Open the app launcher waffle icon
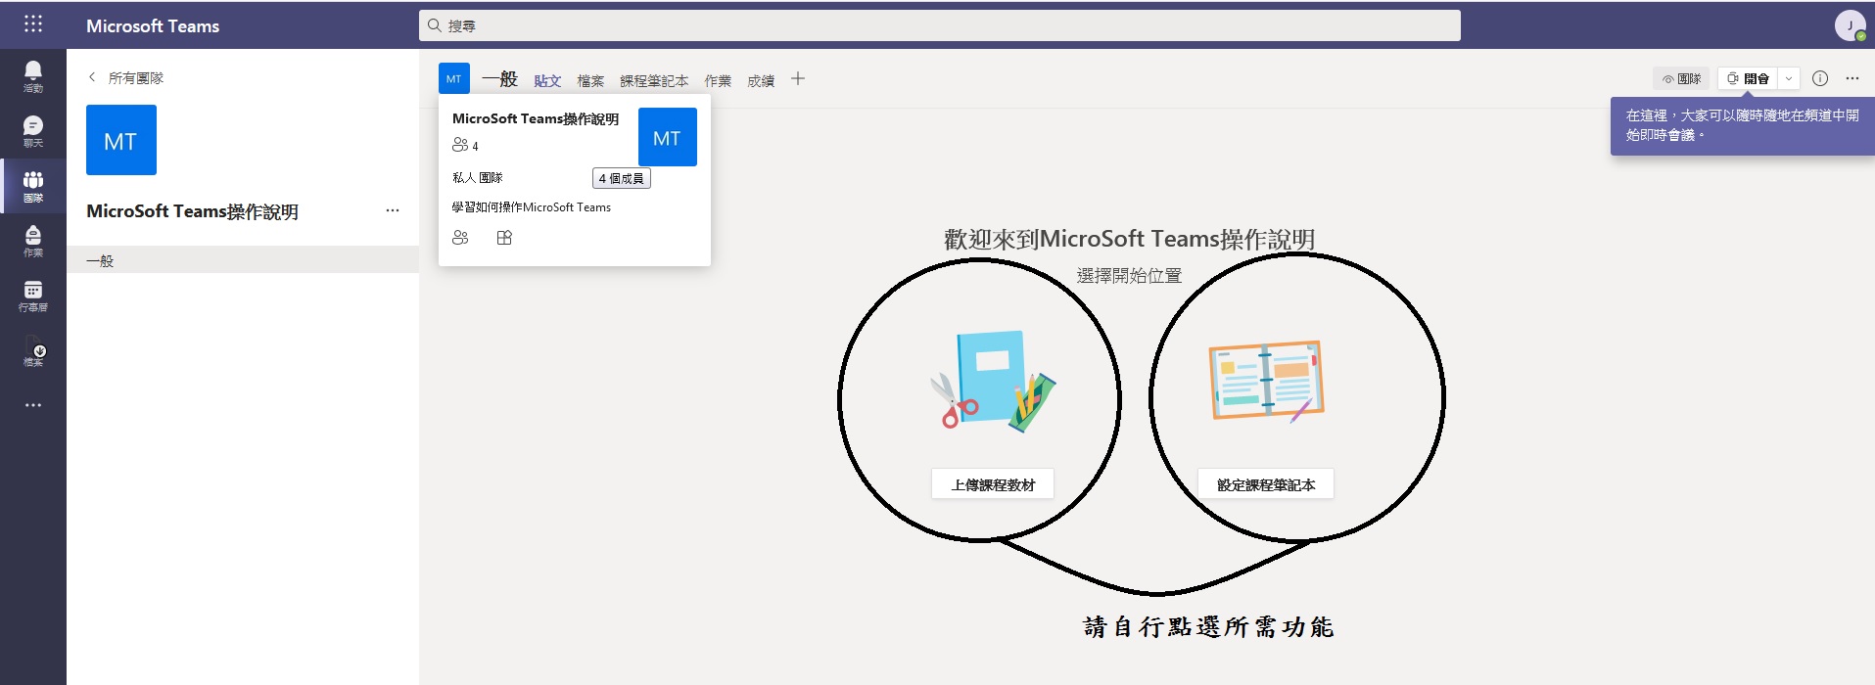The height and width of the screenshot is (685, 1875). coord(32,24)
